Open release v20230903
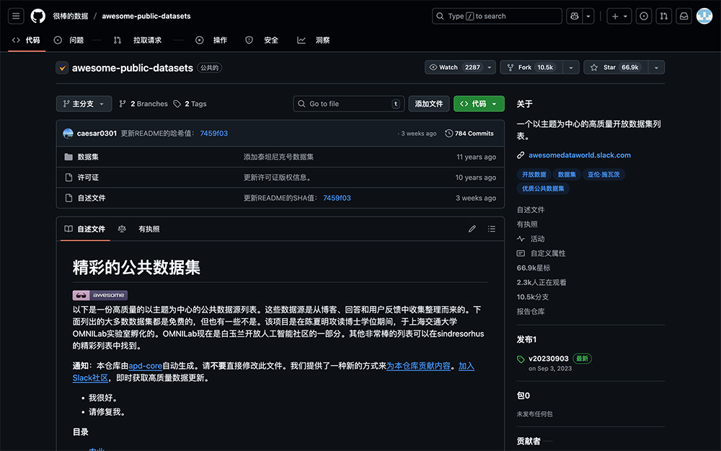The width and height of the screenshot is (721, 451). pyautogui.click(x=548, y=359)
